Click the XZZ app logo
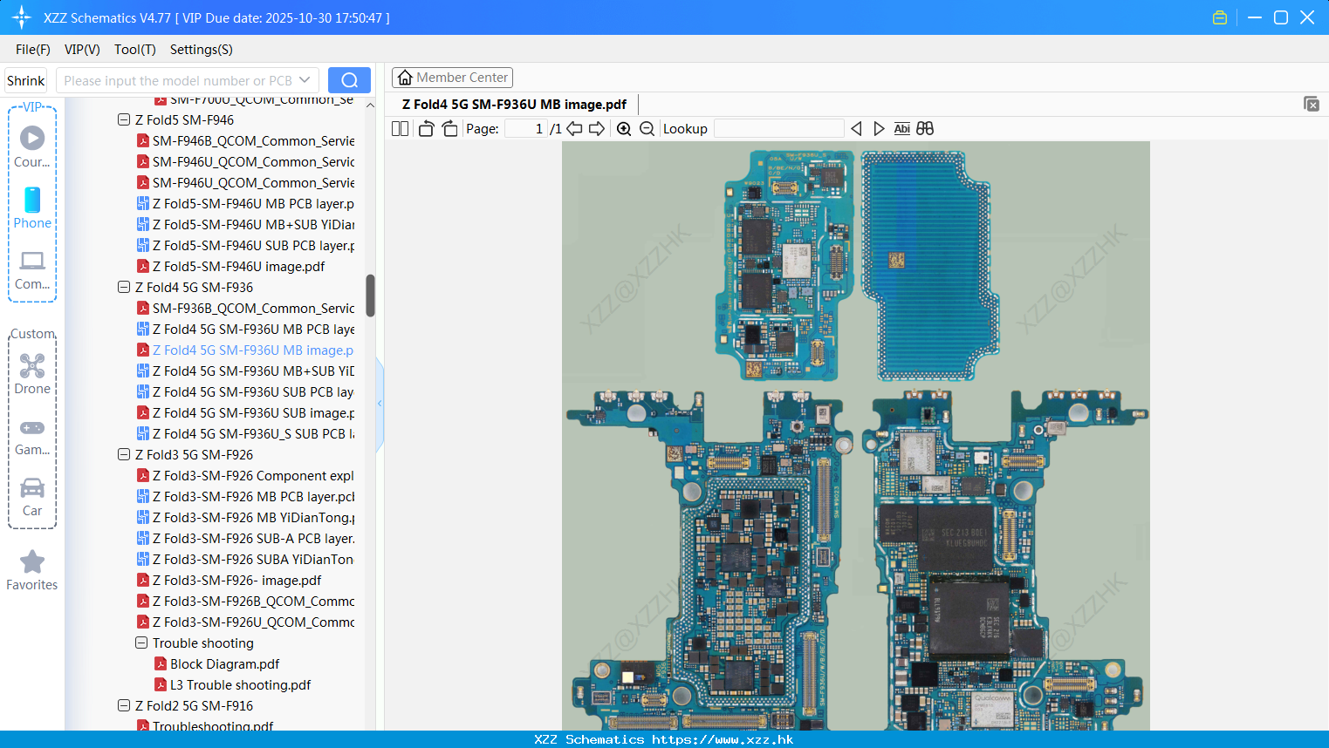This screenshot has height=748, width=1329. (x=22, y=17)
